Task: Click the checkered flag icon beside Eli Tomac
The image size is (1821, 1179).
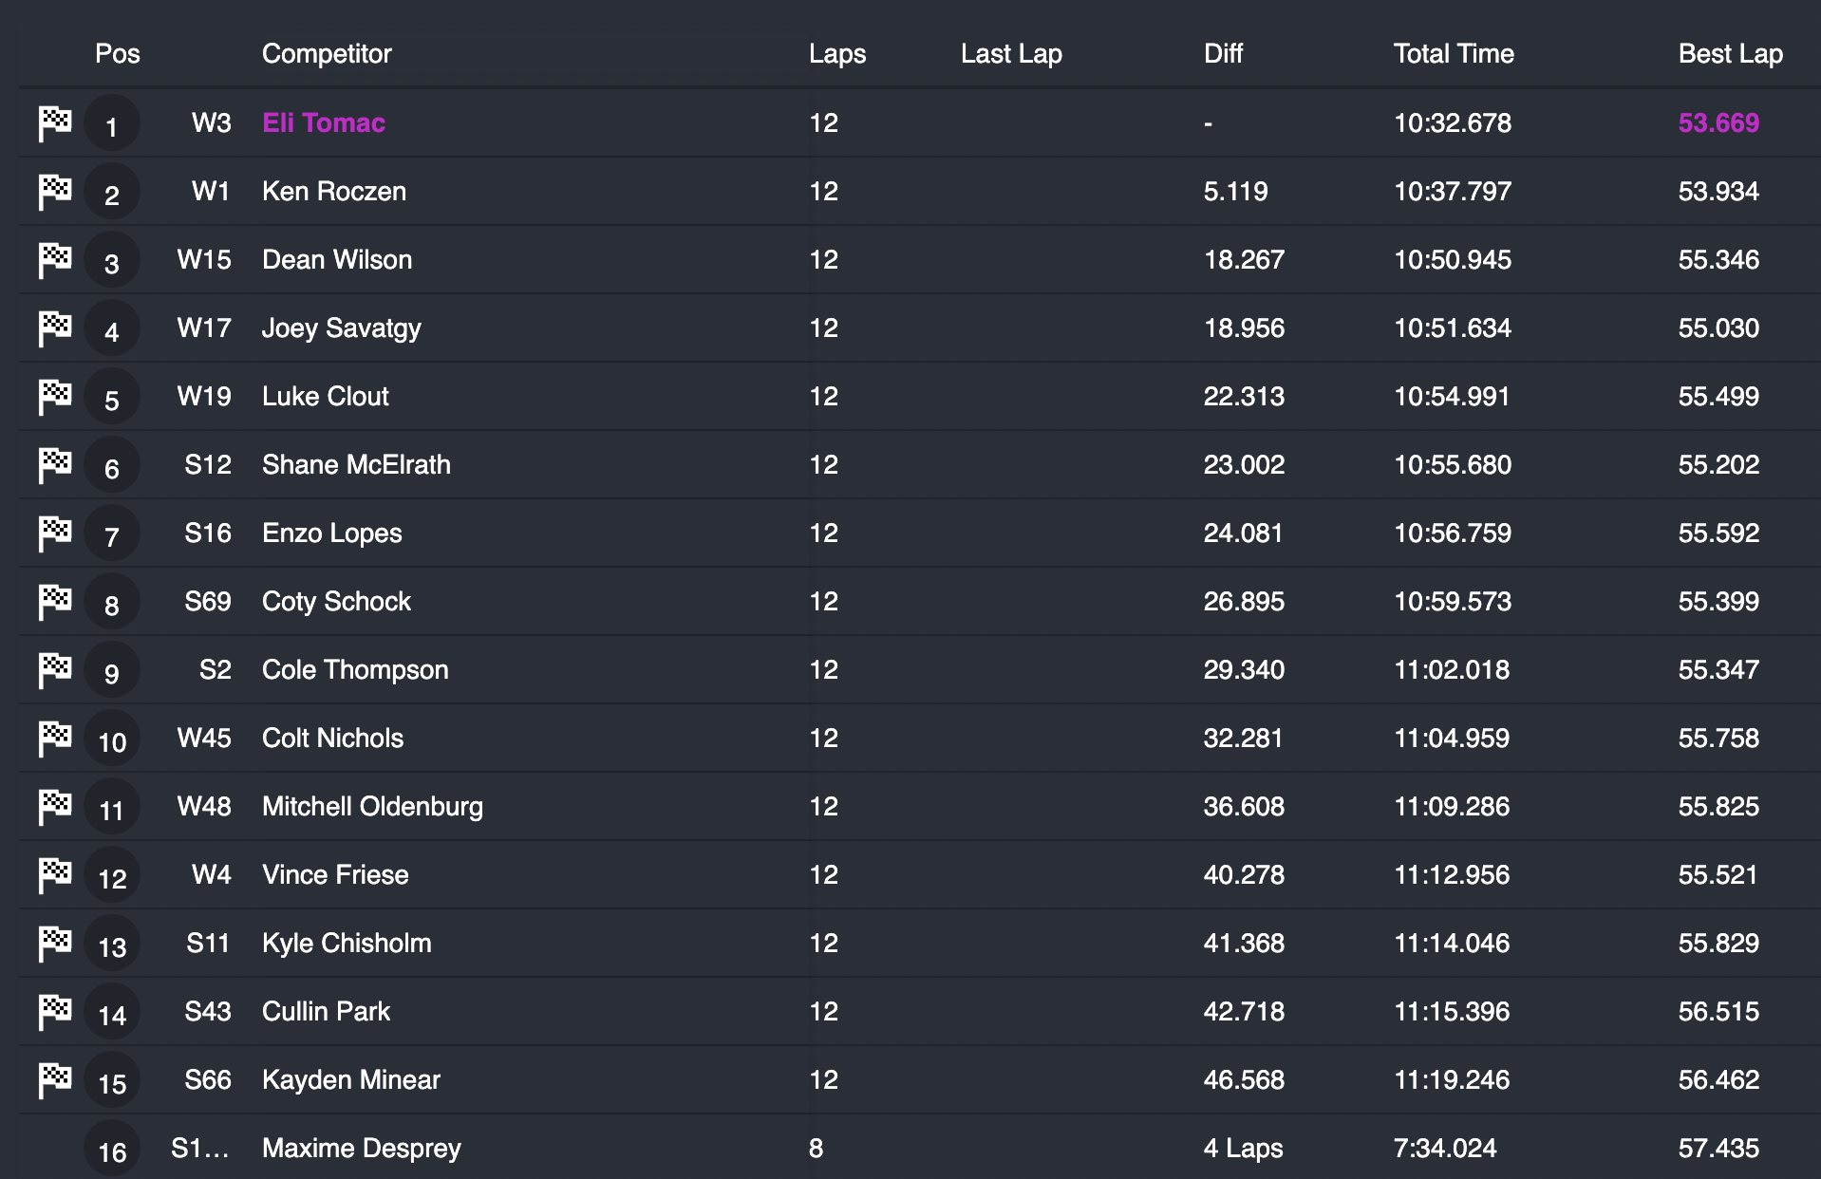Action: pyautogui.click(x=54, y=122)
